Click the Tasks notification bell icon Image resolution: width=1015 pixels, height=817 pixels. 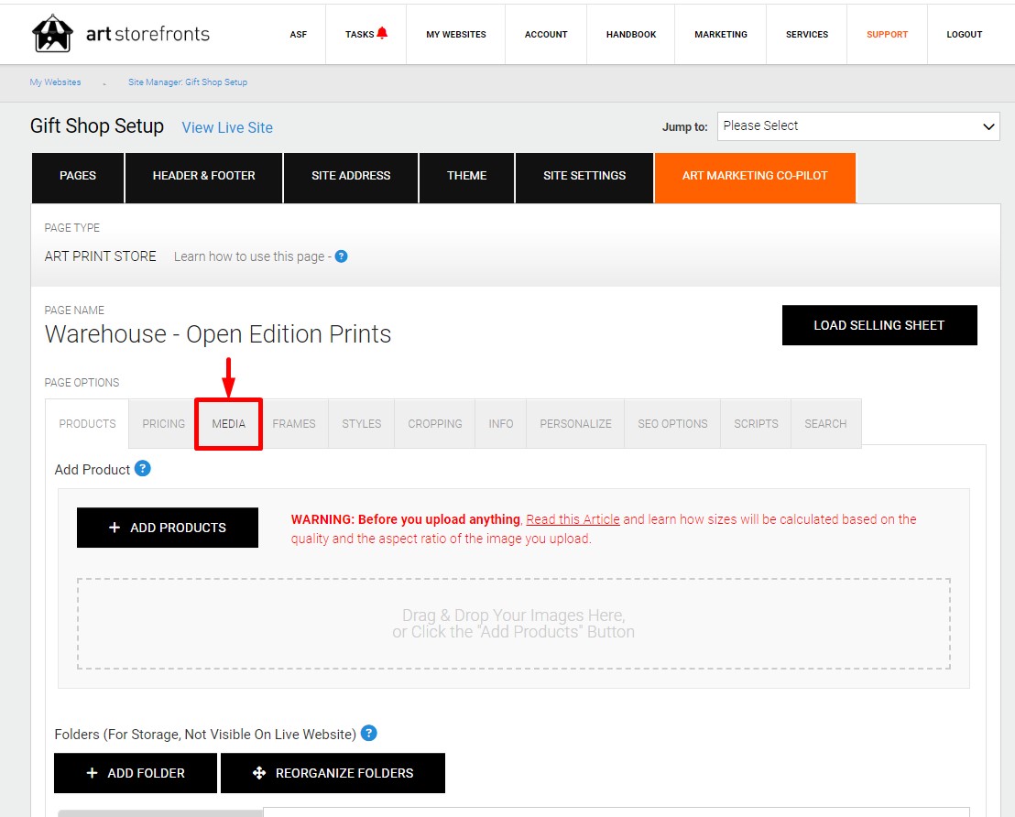[382, 33]
